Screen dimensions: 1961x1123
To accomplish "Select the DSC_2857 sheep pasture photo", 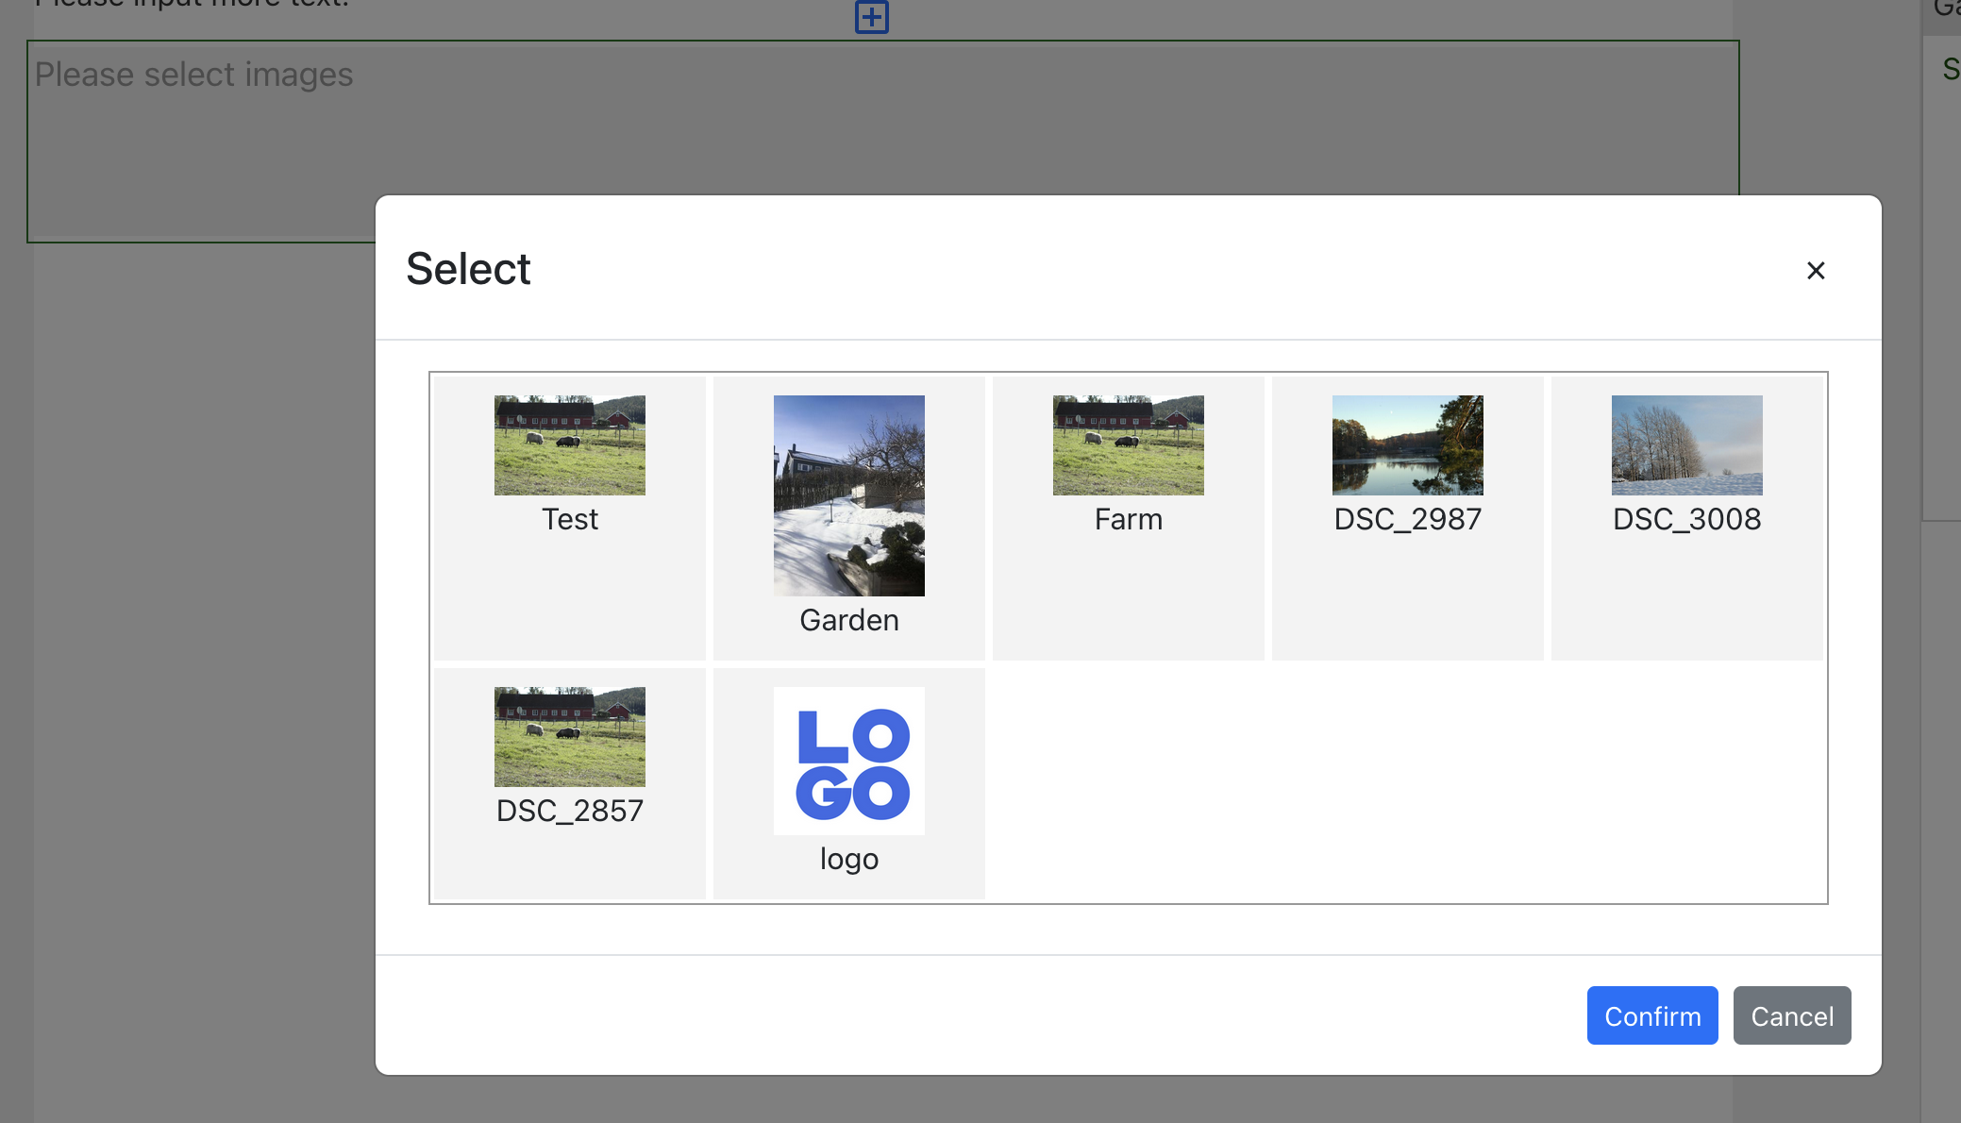I will click(x=569, y=736).
